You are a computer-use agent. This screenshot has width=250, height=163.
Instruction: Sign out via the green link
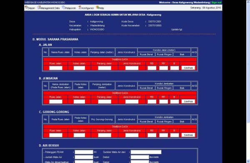point(216,2)
